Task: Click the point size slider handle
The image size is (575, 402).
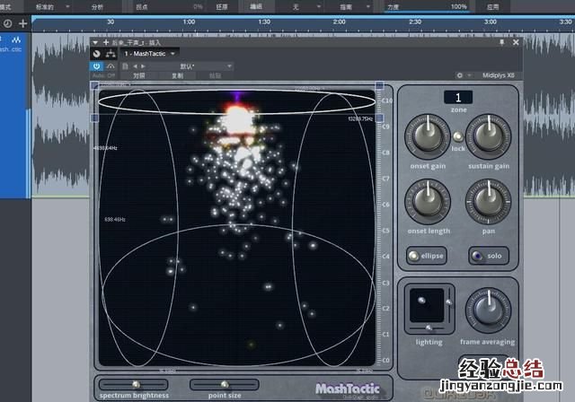Action: click(225, 384)
